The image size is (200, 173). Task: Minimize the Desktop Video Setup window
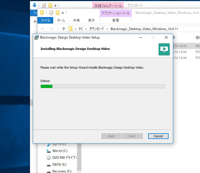141,37
